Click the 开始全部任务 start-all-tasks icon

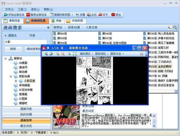tap(6, 15)
